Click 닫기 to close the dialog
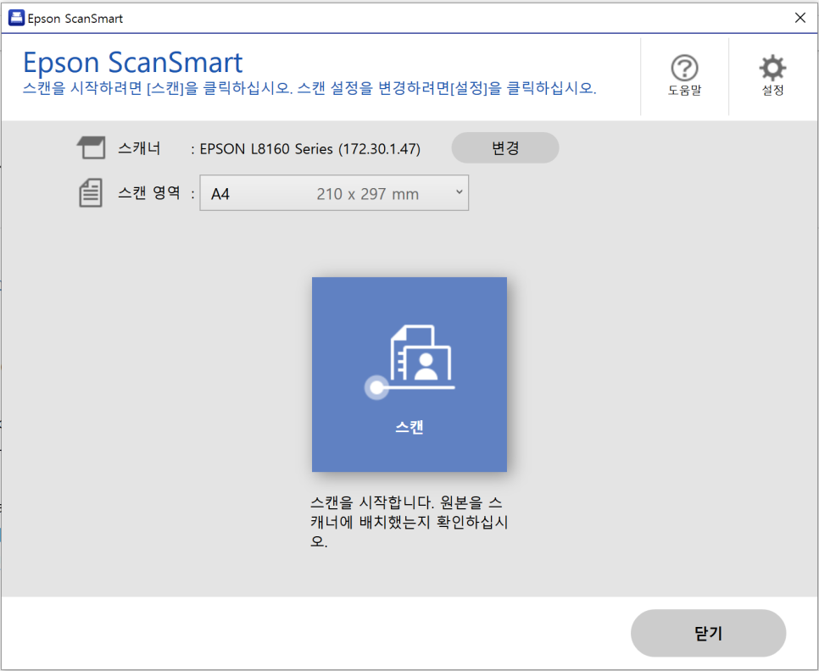 coord(708,633)
